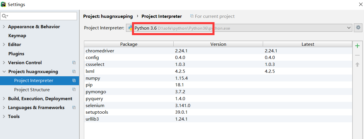
Task: Click the upgrade package arrow icon
Action: coord(357,64)
